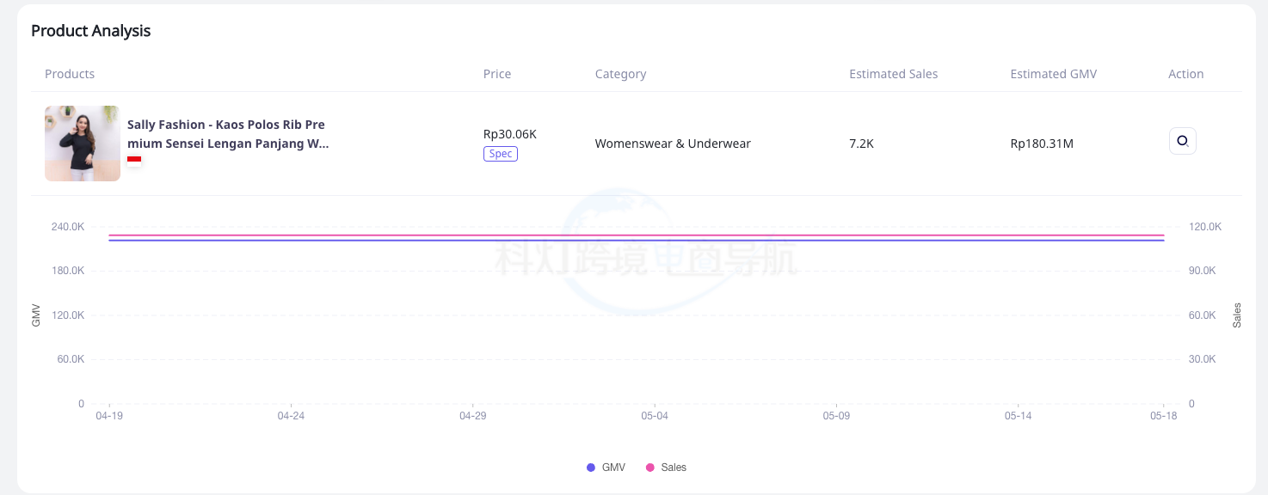Click the magnifier icon in Action column

click(1182, 141)
